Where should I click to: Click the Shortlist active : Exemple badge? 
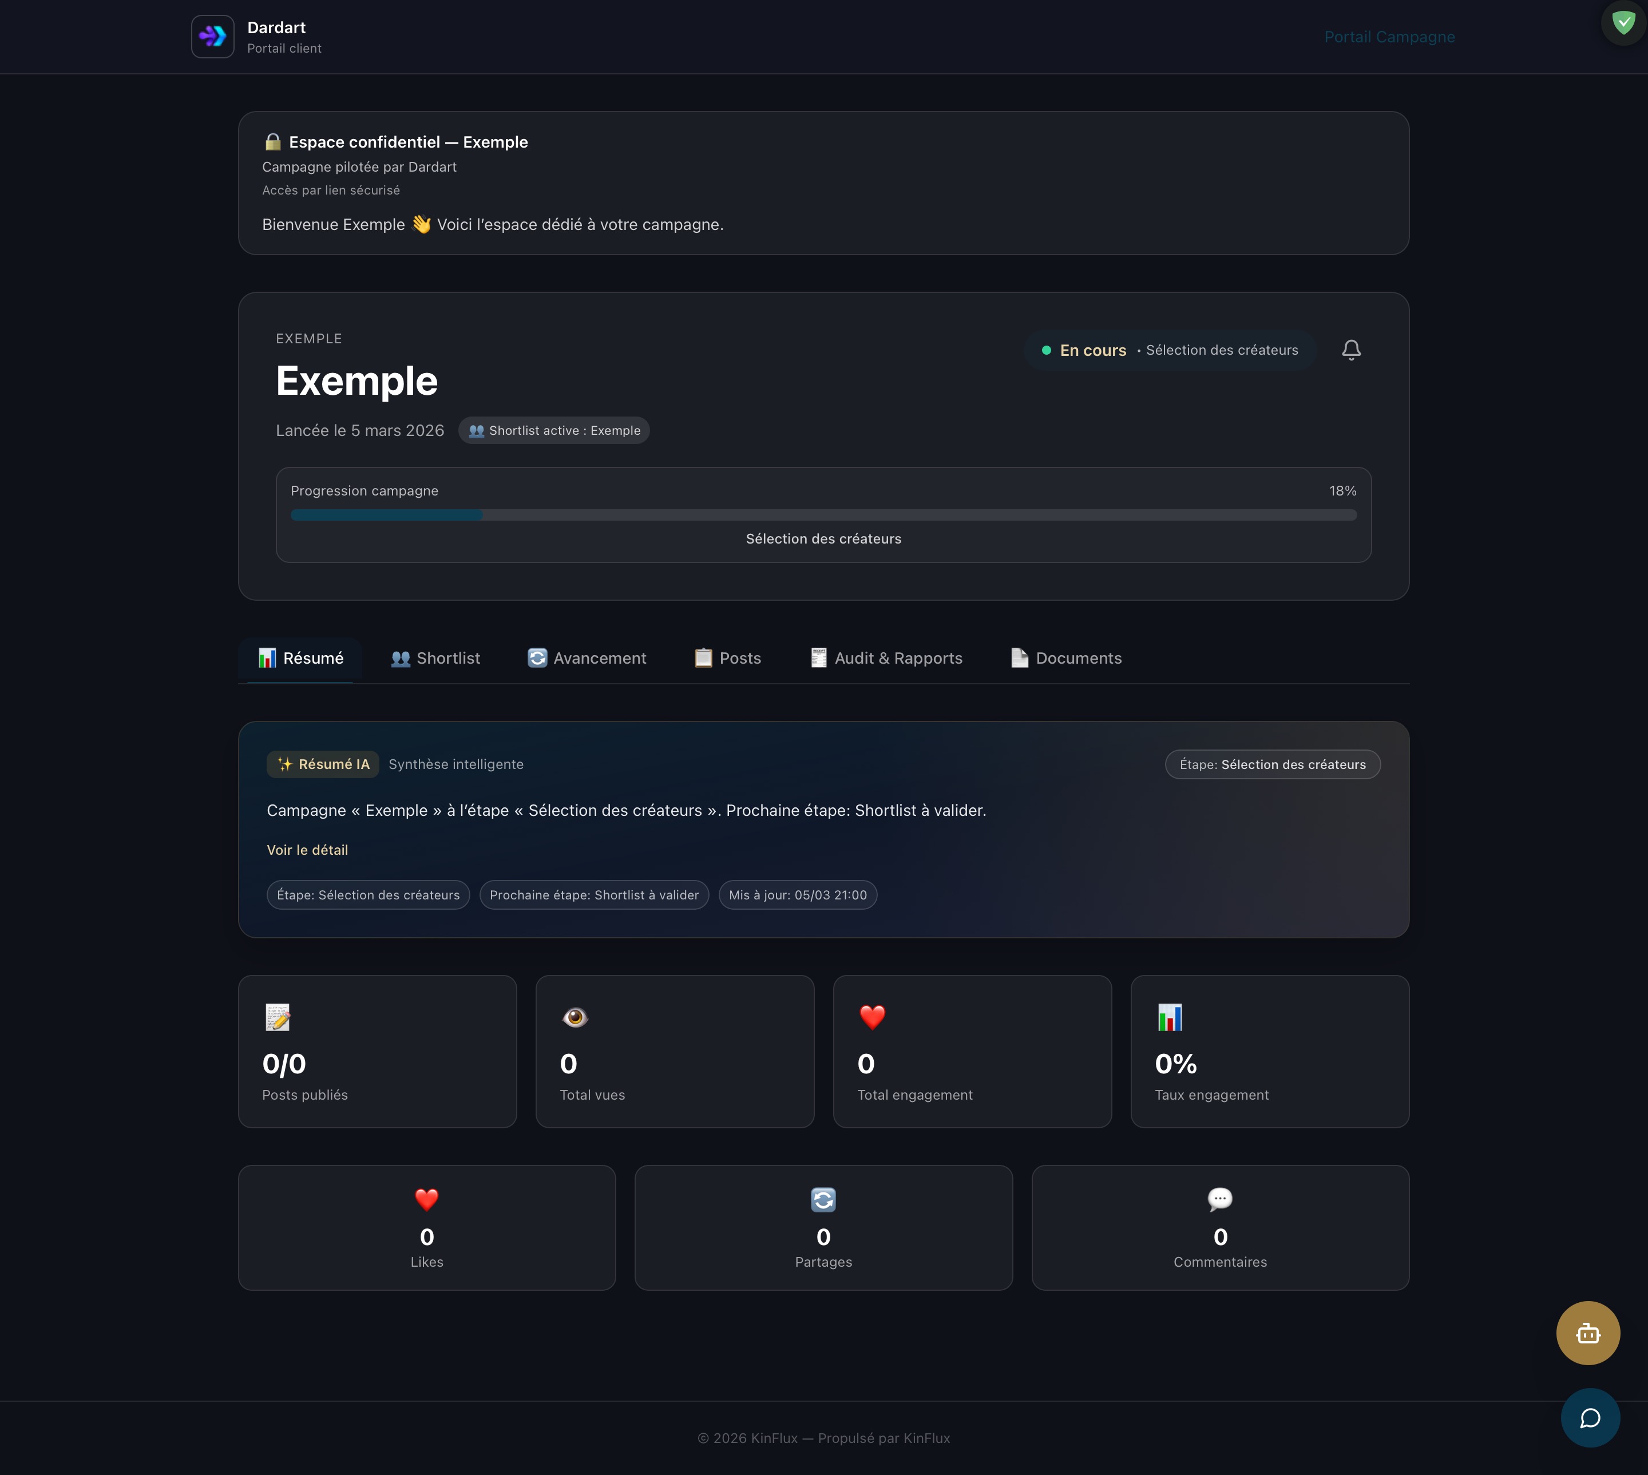[x=554, y=430]
